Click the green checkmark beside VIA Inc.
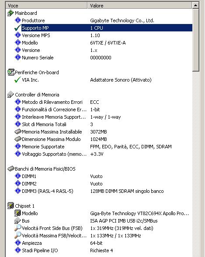The image size is (205, 257). point(17,80)
